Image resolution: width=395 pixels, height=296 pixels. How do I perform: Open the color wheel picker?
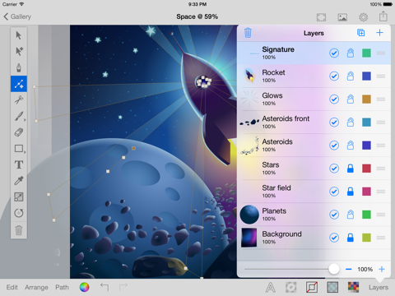pos(85,287)
